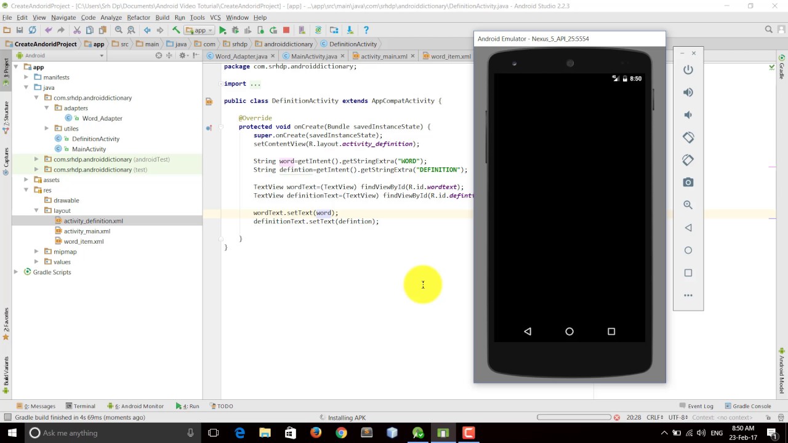Viewport: 788px width, 443px height.
Task: Open the Event Log panel
Action: pyautogui.click(x=696, y=406)
